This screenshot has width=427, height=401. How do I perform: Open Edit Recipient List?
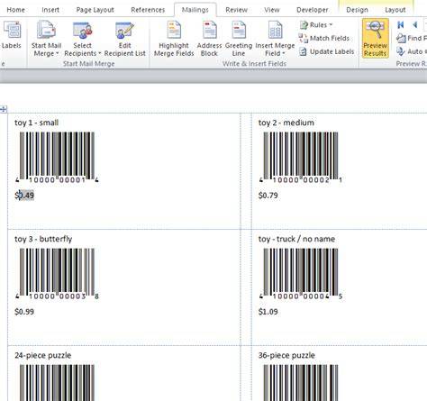point(124,39)
